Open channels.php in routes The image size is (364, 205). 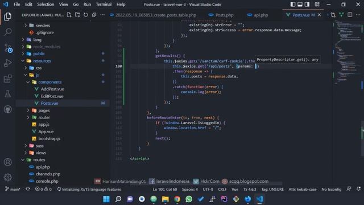tap(48, 174)
